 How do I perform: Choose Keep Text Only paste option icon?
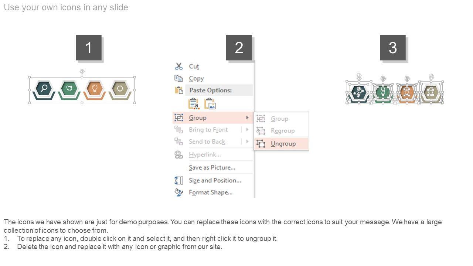coord(194,104)
